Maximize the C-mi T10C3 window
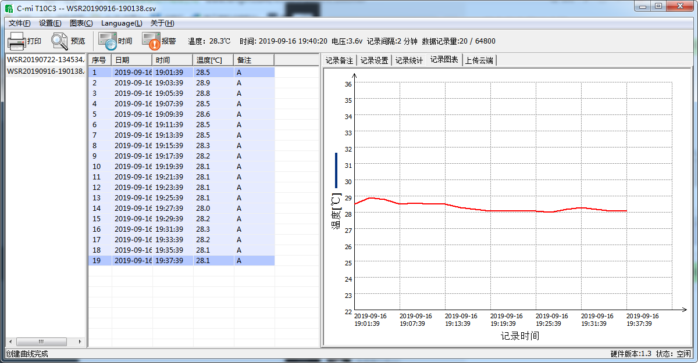Screen dimensions: 698x363 [658, 6]
